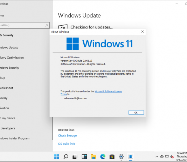Select Windows Update in sidebar
The image size is (187, 162).
9,48
